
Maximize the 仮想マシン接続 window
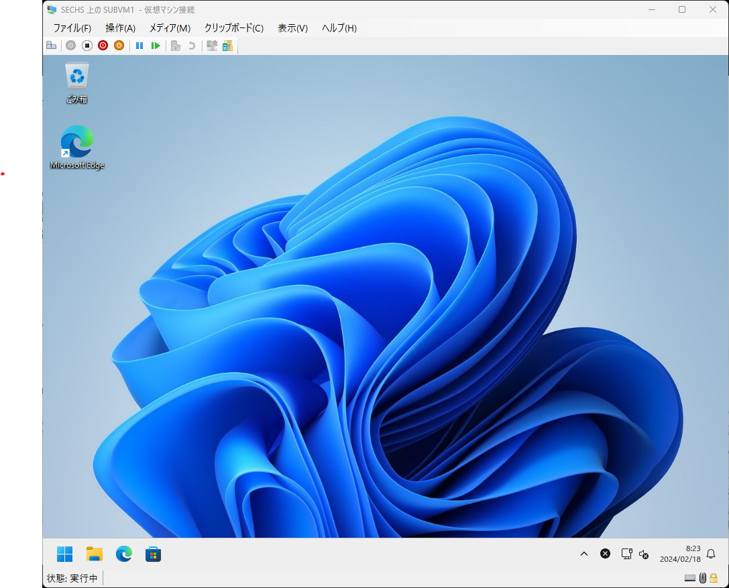click(682, 10)
